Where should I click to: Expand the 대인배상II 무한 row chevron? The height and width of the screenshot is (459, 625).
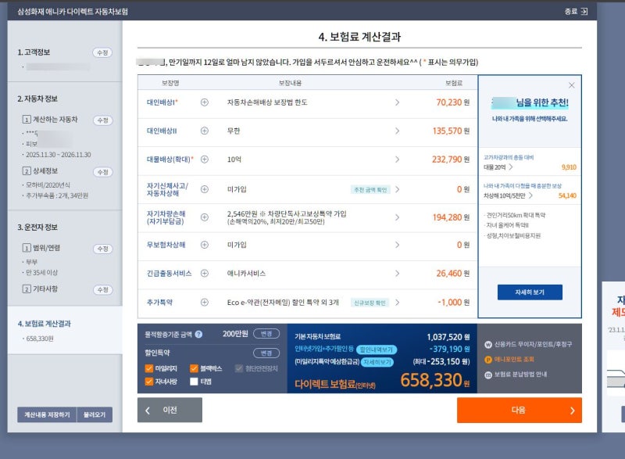tap(397, 131)
